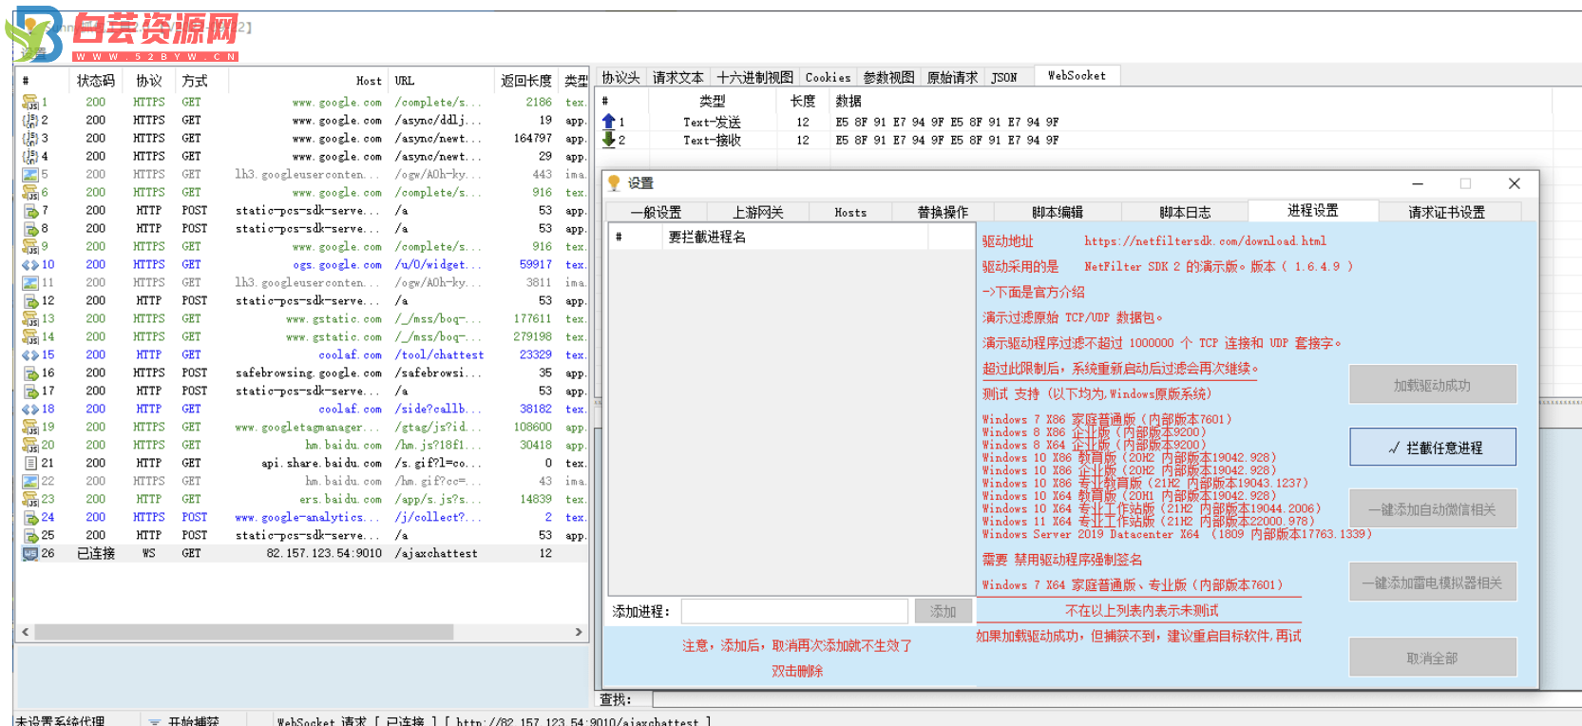Click the /tool/chattest URL cell
The image size is (1582, 726).
pos(440,355)
